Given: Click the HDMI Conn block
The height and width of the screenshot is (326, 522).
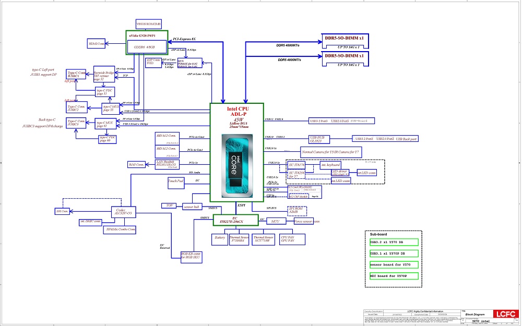Looking at the screenshot, I should click(x=96, y=44).
